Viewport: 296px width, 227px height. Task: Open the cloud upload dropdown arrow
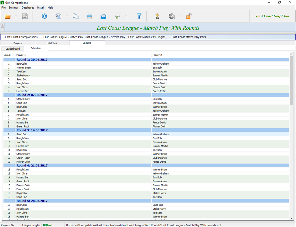126,16
